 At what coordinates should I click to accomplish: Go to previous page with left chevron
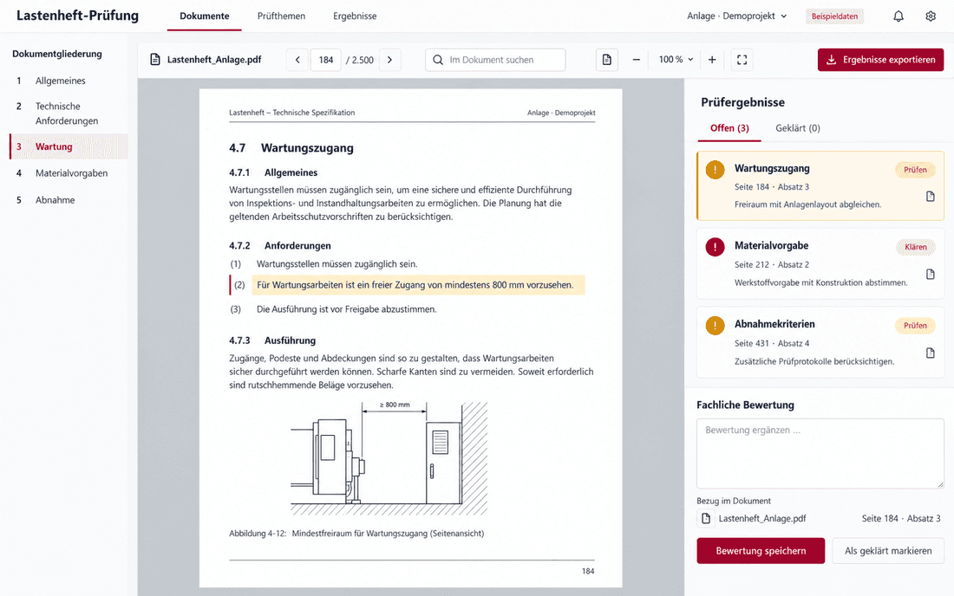tap(297, 60)
